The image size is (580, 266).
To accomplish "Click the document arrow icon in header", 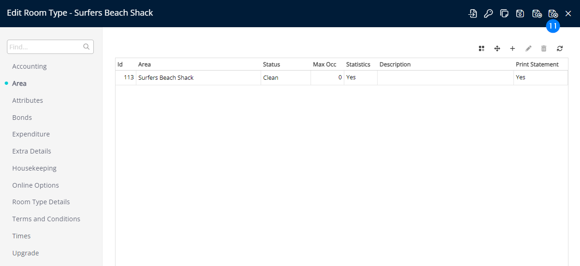I will pos(472,13).
